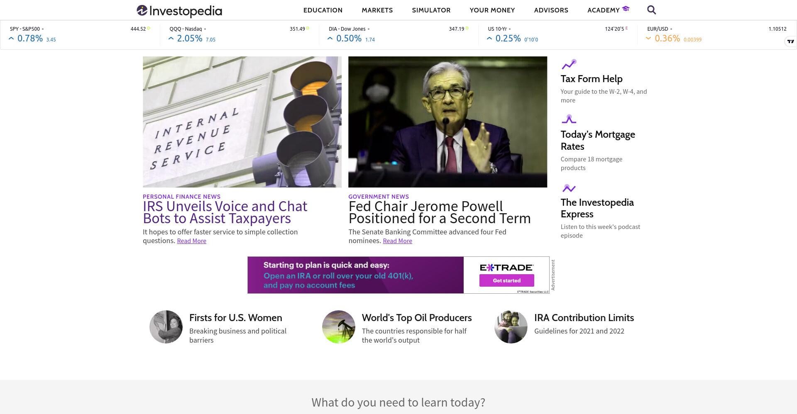Image resolution: width=797 pixels, height=414 pixels.
Task: Open the Markets menu
Action: point(377,10)
